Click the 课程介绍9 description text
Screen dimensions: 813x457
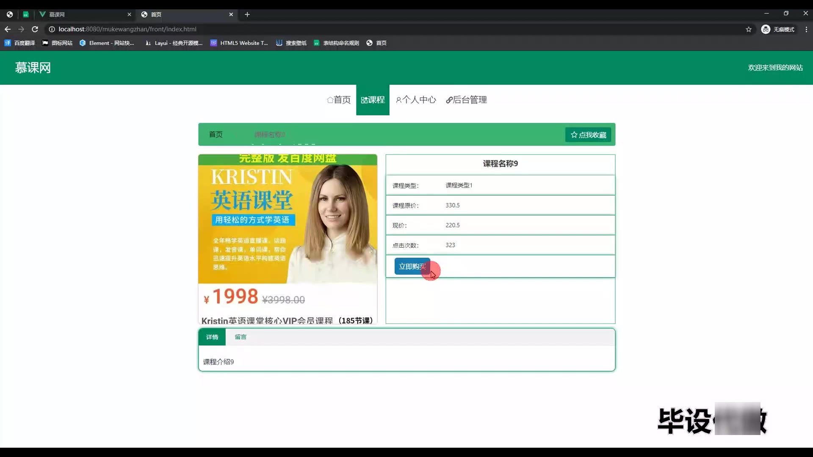[218, 362]
